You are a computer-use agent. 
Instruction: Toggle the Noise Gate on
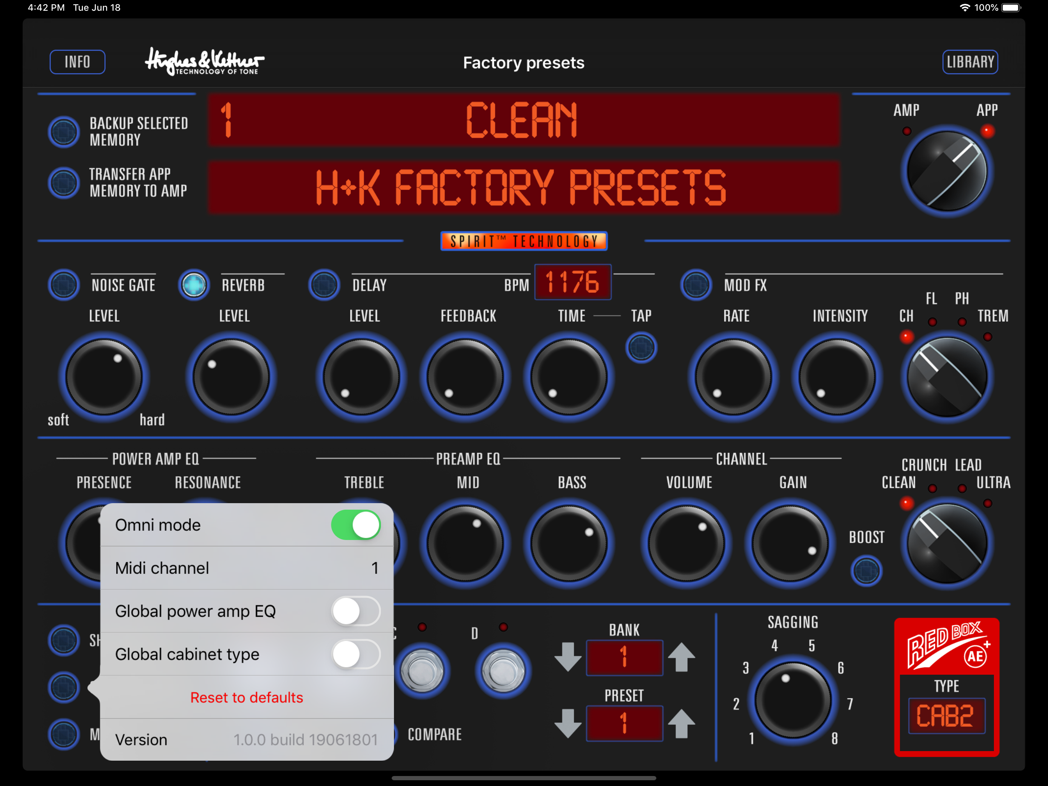64,285
